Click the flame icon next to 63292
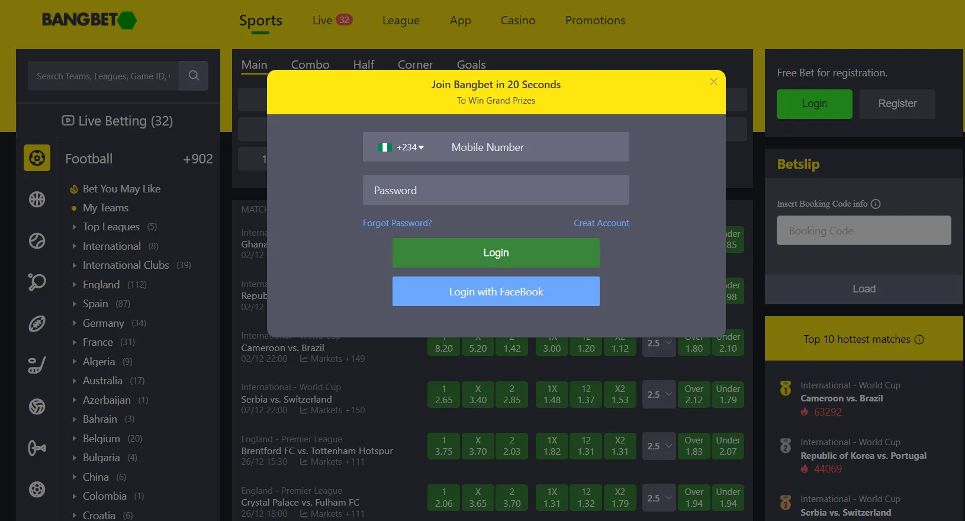Image resolution: width=965 pixels, height=521 pixels. point(805,412)
